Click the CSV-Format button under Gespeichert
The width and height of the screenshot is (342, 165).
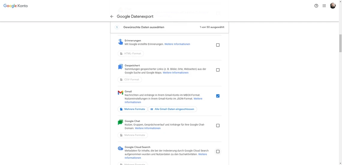pyautogui.click(x=130, y=80)
